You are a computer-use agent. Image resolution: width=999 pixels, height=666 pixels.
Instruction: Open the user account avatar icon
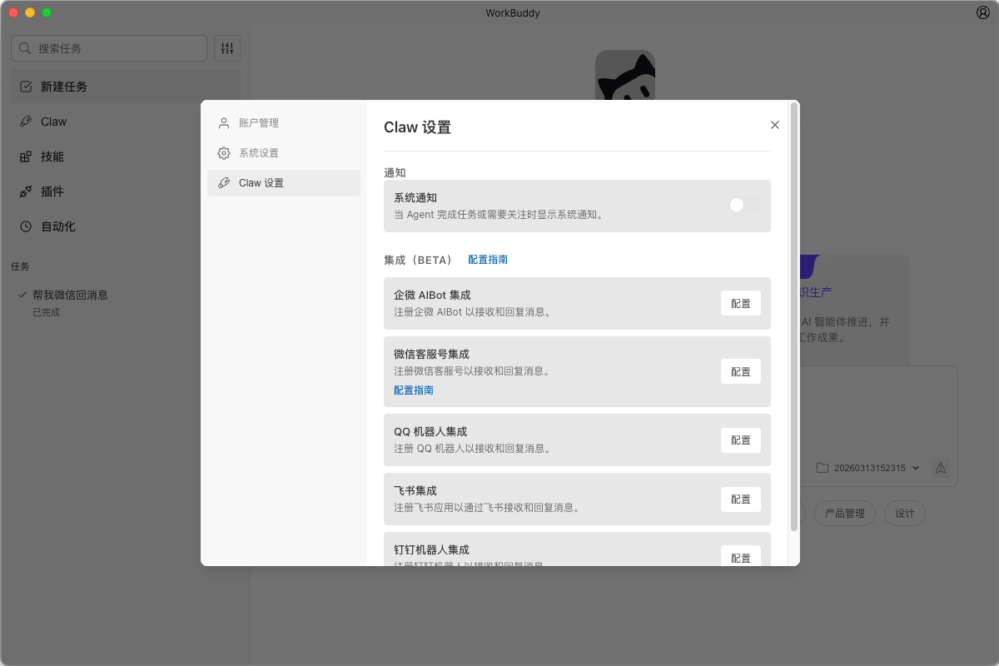point(983,12)
